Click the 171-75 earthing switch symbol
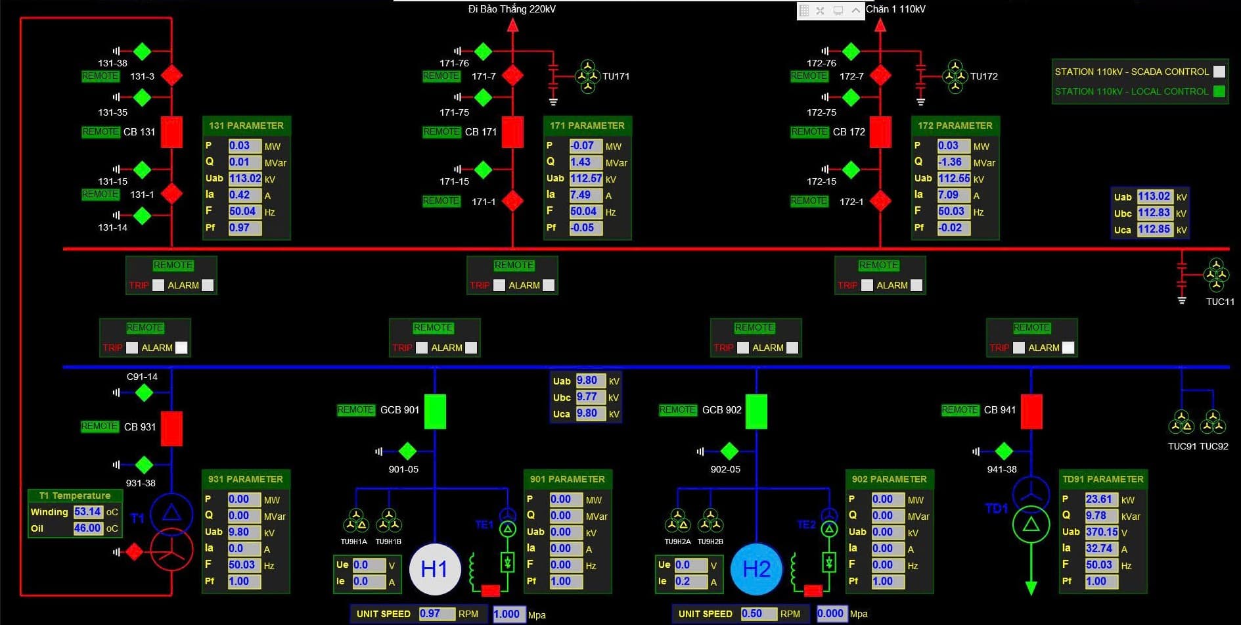Screen dimensions: 1241x625 [483, 97]
